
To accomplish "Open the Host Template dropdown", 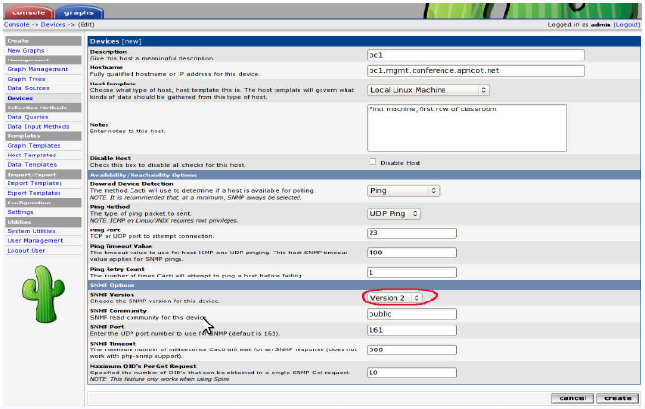I will [x=428, y=90].
